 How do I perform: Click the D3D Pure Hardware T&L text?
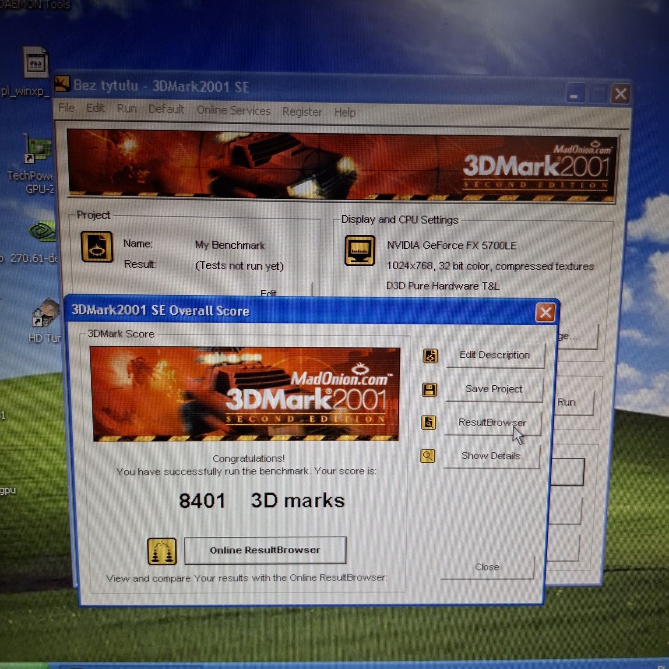point(443,286)
